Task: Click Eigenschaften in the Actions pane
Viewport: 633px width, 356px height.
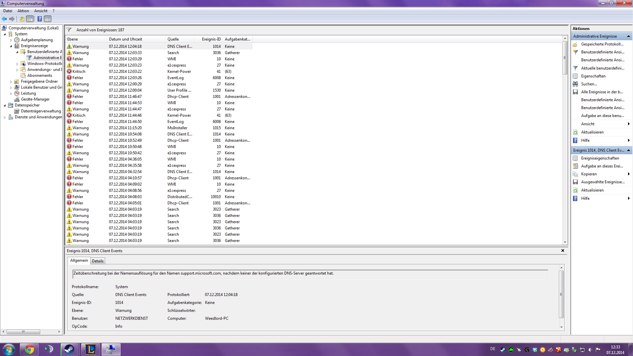Action: pos(593,76)
